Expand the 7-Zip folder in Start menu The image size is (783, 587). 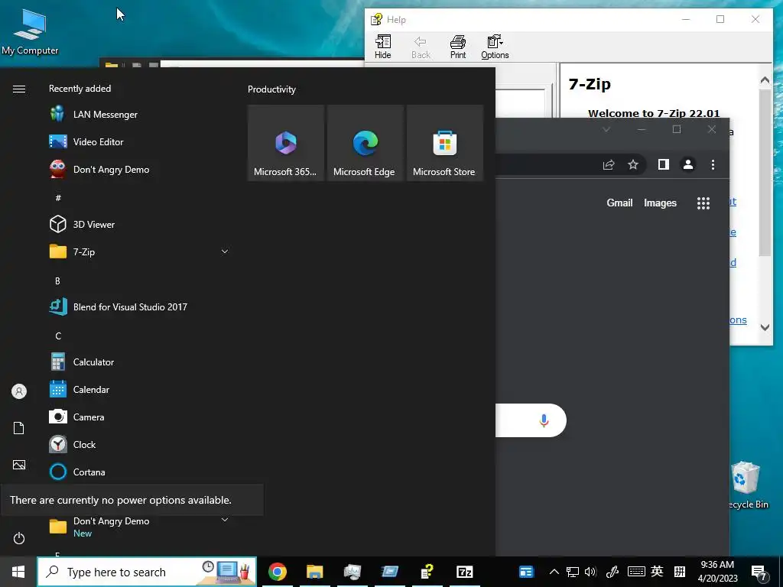[x=140, y=251]
